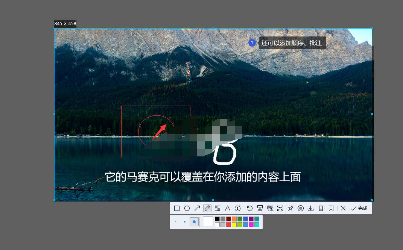This screenshot has height=250, width=403.
Task: Click the bottom-center selection resize handle
Action: coord(213,200)
